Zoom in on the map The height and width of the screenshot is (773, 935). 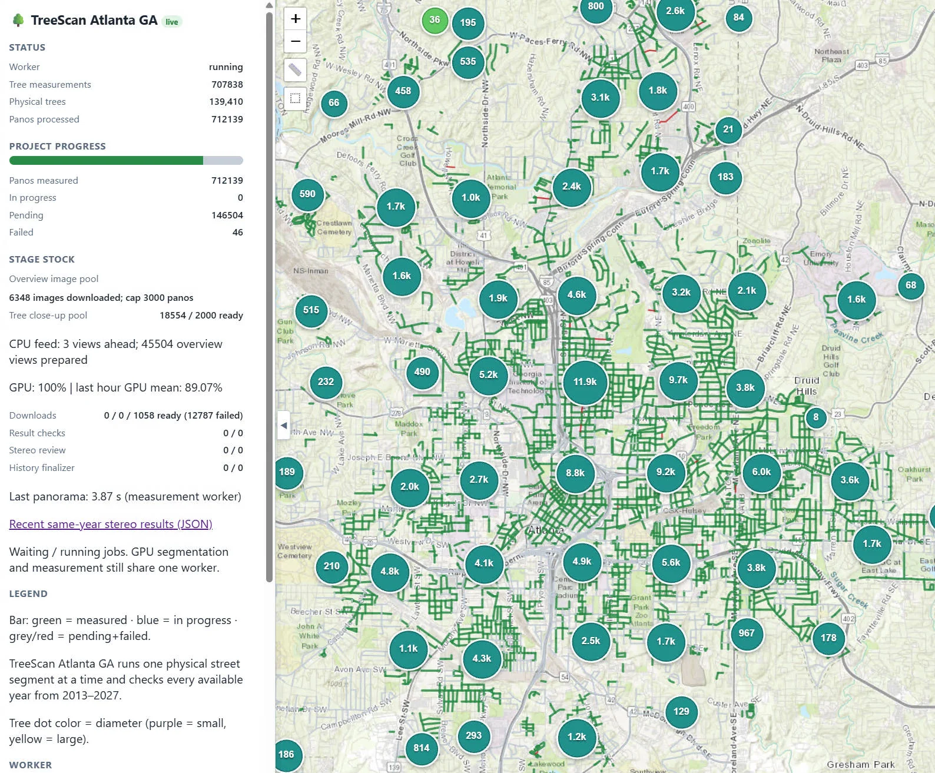(x=296, y=19)
